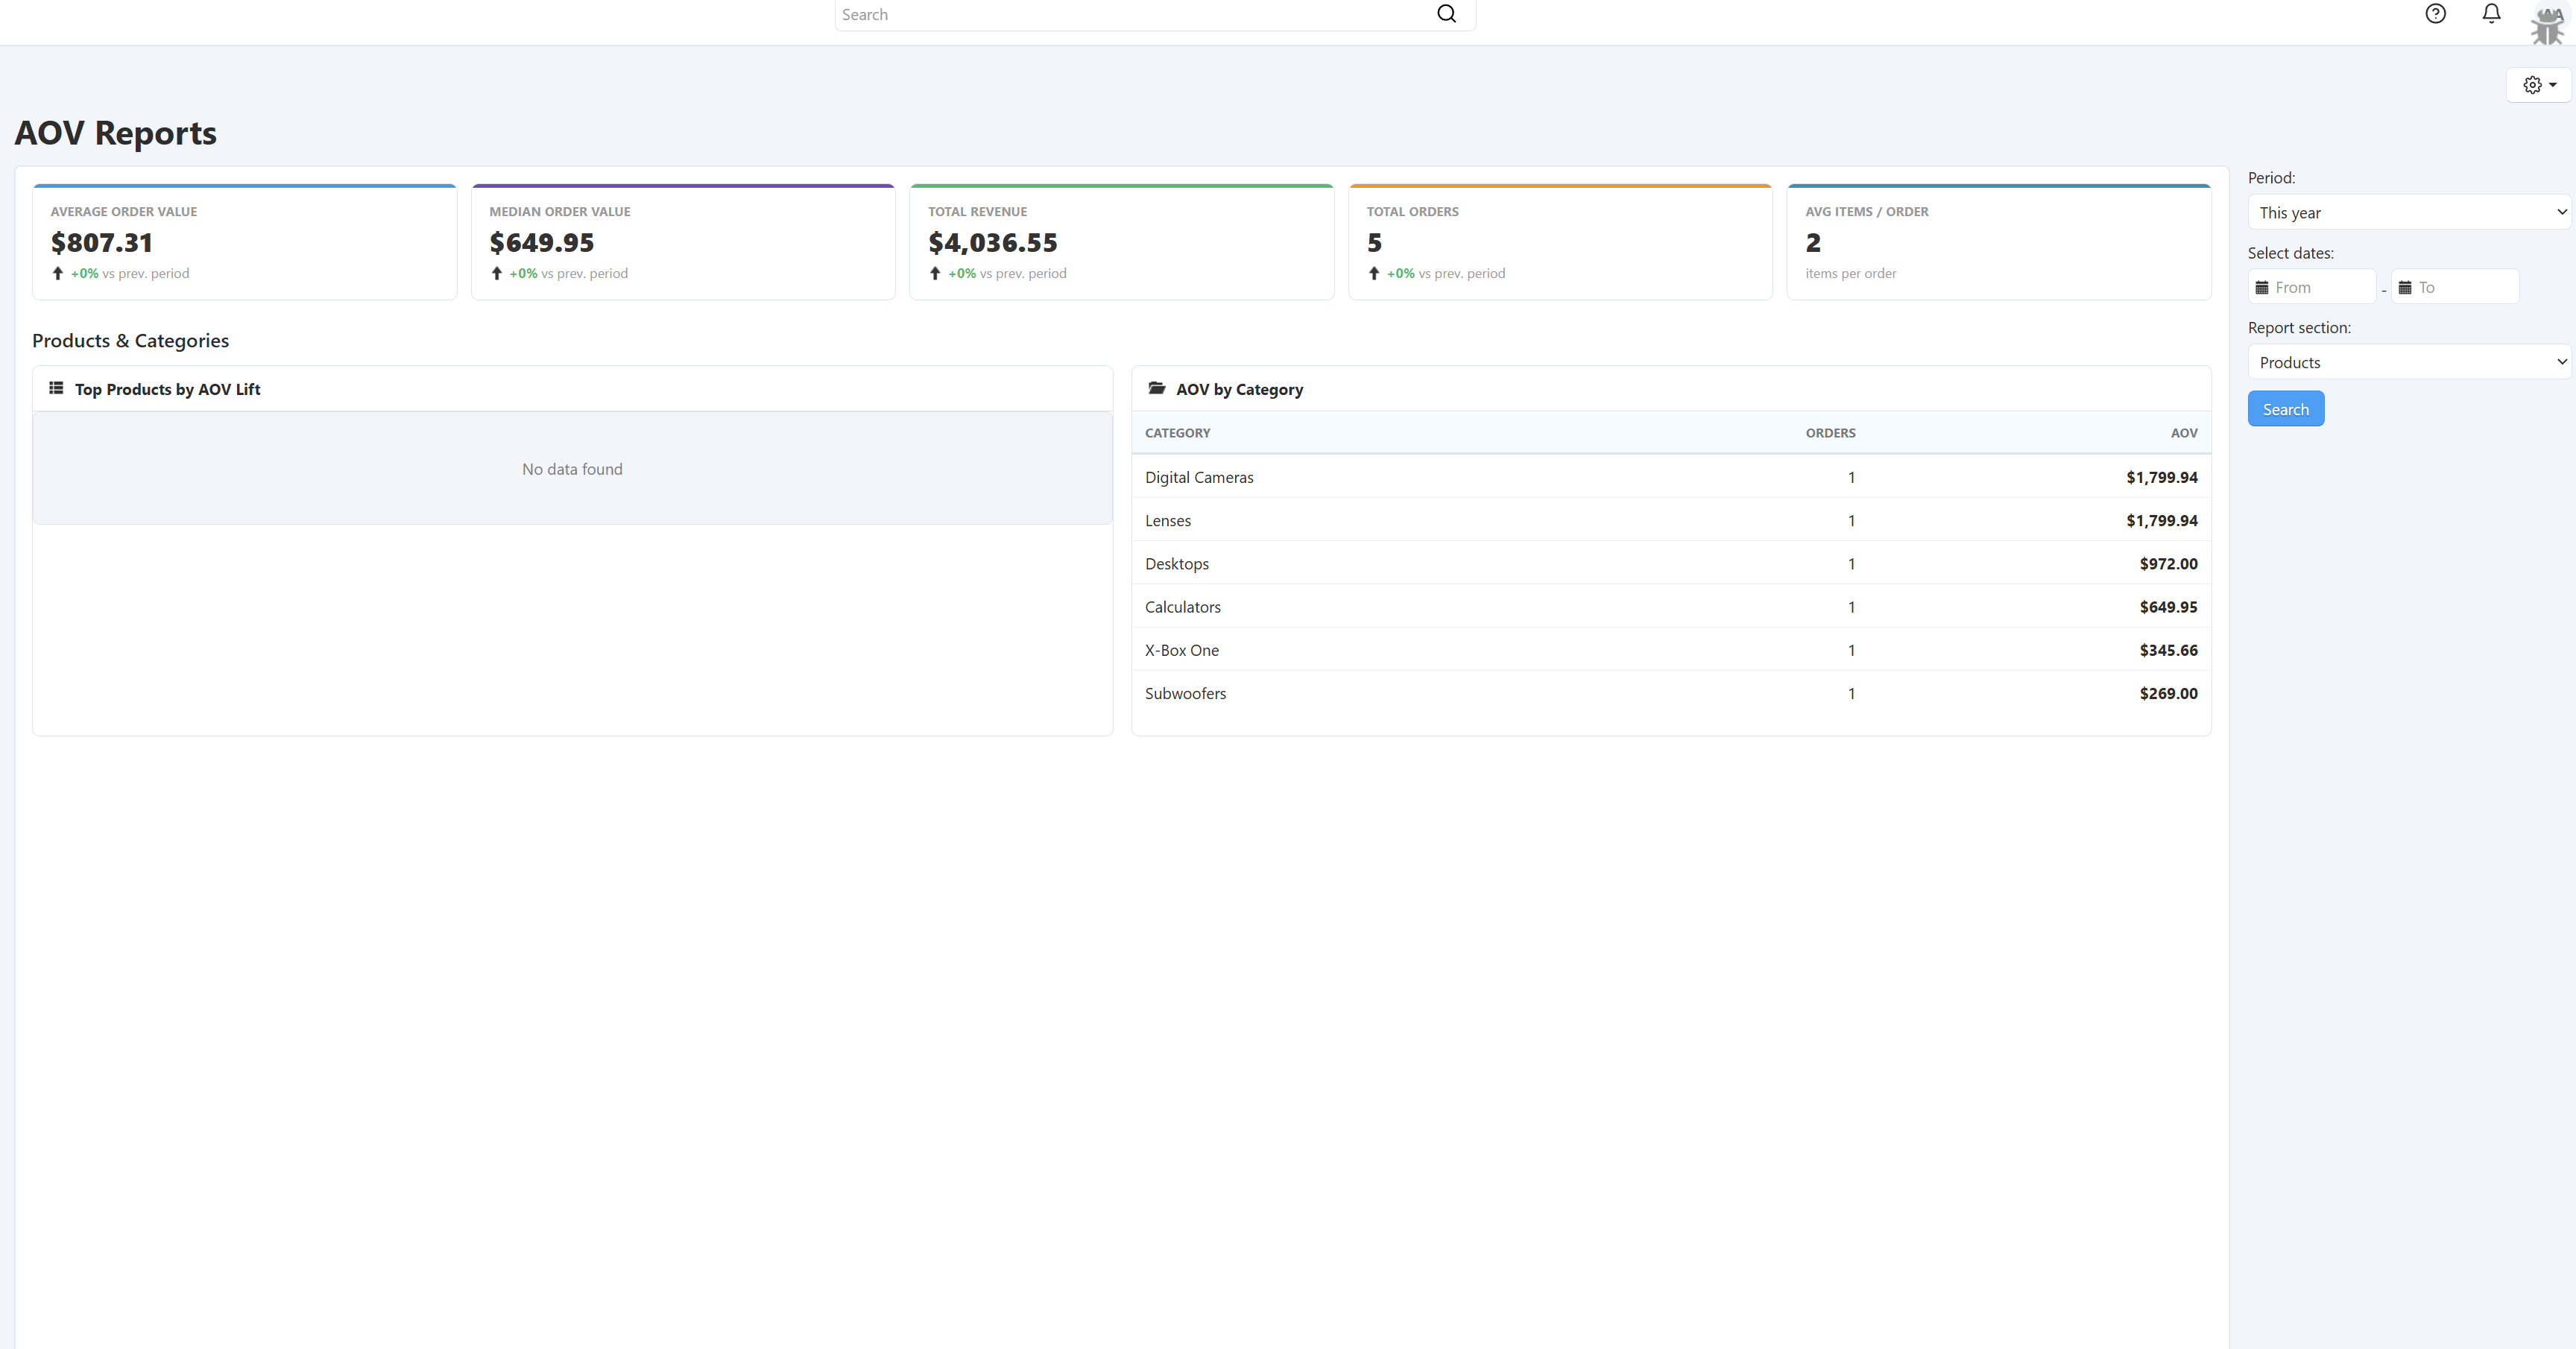Click the To date calendar icon
2576x1349 pixels.
click(x=2405, y=288)
